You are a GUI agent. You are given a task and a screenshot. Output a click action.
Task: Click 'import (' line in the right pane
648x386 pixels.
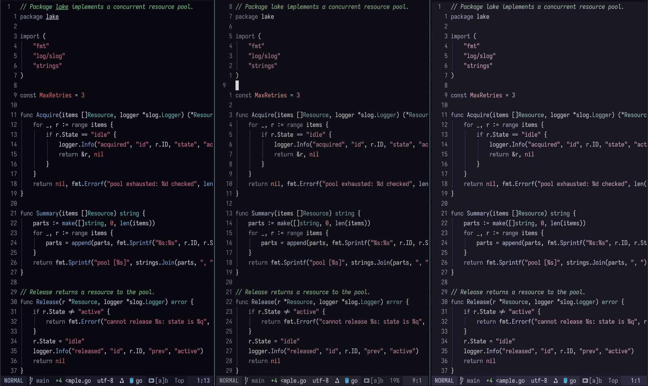coord(463,36)
